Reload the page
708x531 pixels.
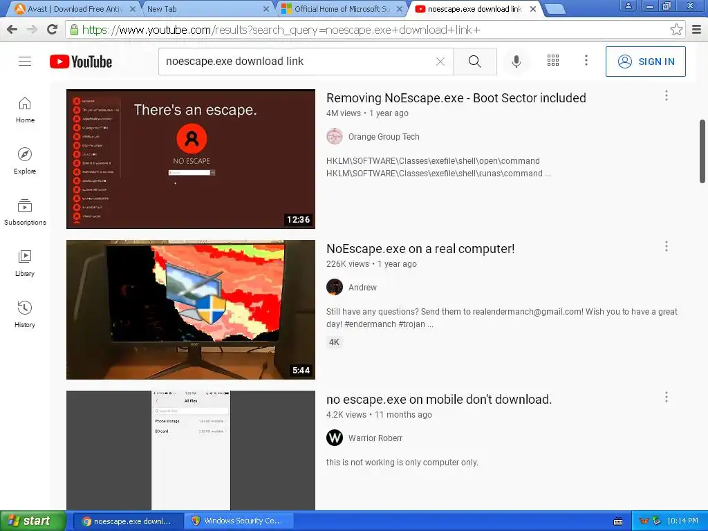[x=53, y=29]
